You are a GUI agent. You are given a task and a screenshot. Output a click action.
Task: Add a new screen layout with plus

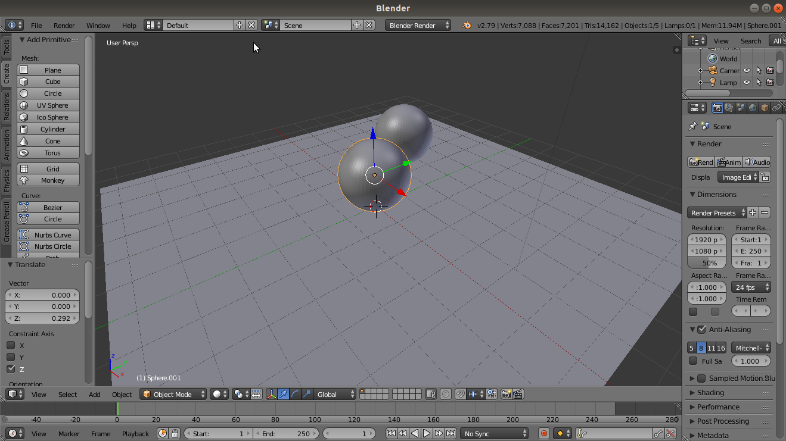240,25
